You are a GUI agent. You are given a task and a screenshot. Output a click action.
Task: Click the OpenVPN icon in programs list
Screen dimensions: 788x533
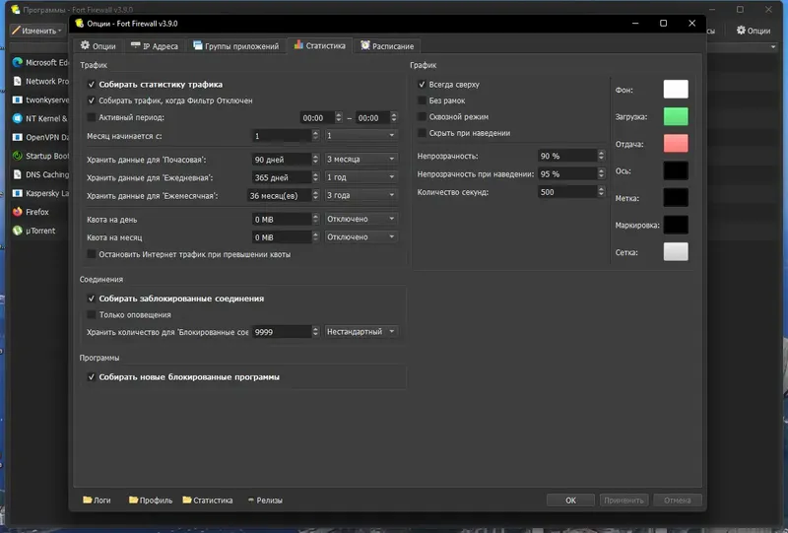(18, 137)
